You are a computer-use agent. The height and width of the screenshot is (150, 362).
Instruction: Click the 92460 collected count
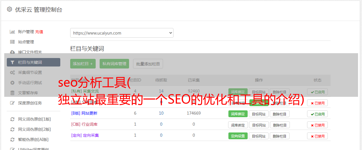pyautogui.click(x=194, y=91)
